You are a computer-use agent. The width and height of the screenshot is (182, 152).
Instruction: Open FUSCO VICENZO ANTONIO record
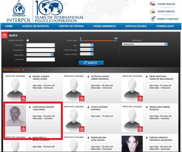coord(99,108)
